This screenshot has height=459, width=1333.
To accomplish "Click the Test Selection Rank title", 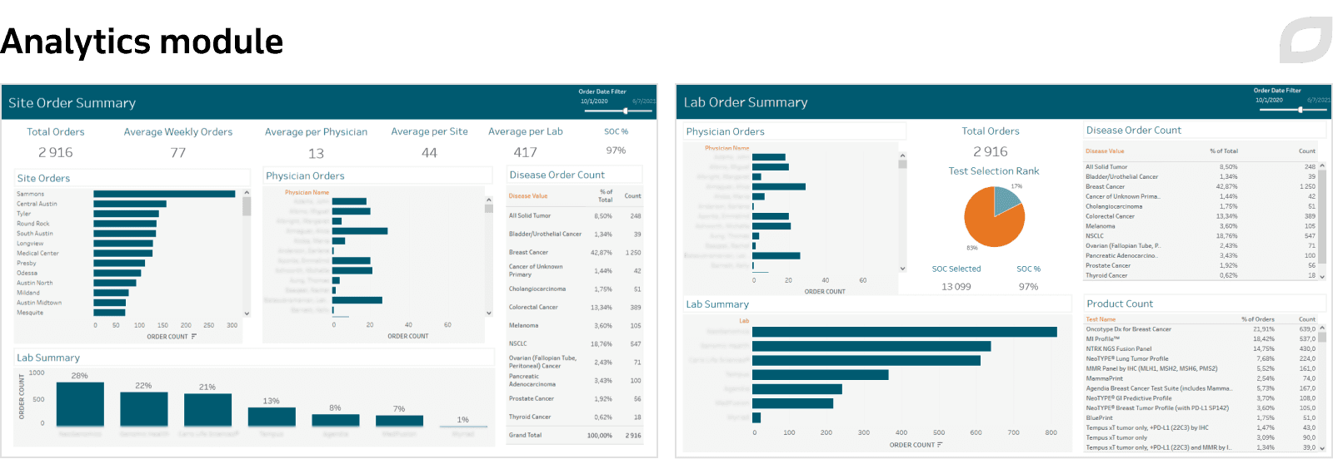I will coord(994,171).
